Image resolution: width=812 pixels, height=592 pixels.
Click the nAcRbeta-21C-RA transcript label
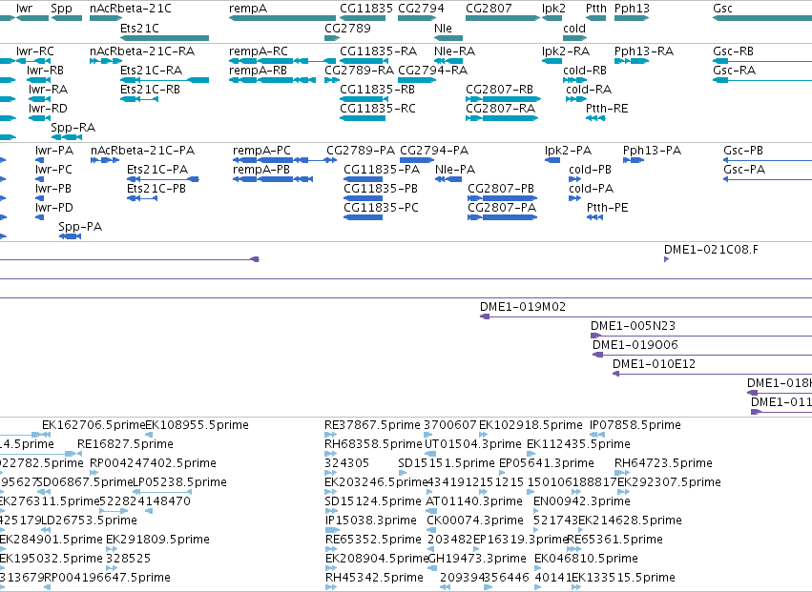coord(142,51)
